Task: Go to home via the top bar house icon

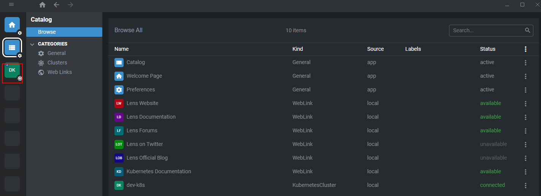Action: (x=43, y=5)
